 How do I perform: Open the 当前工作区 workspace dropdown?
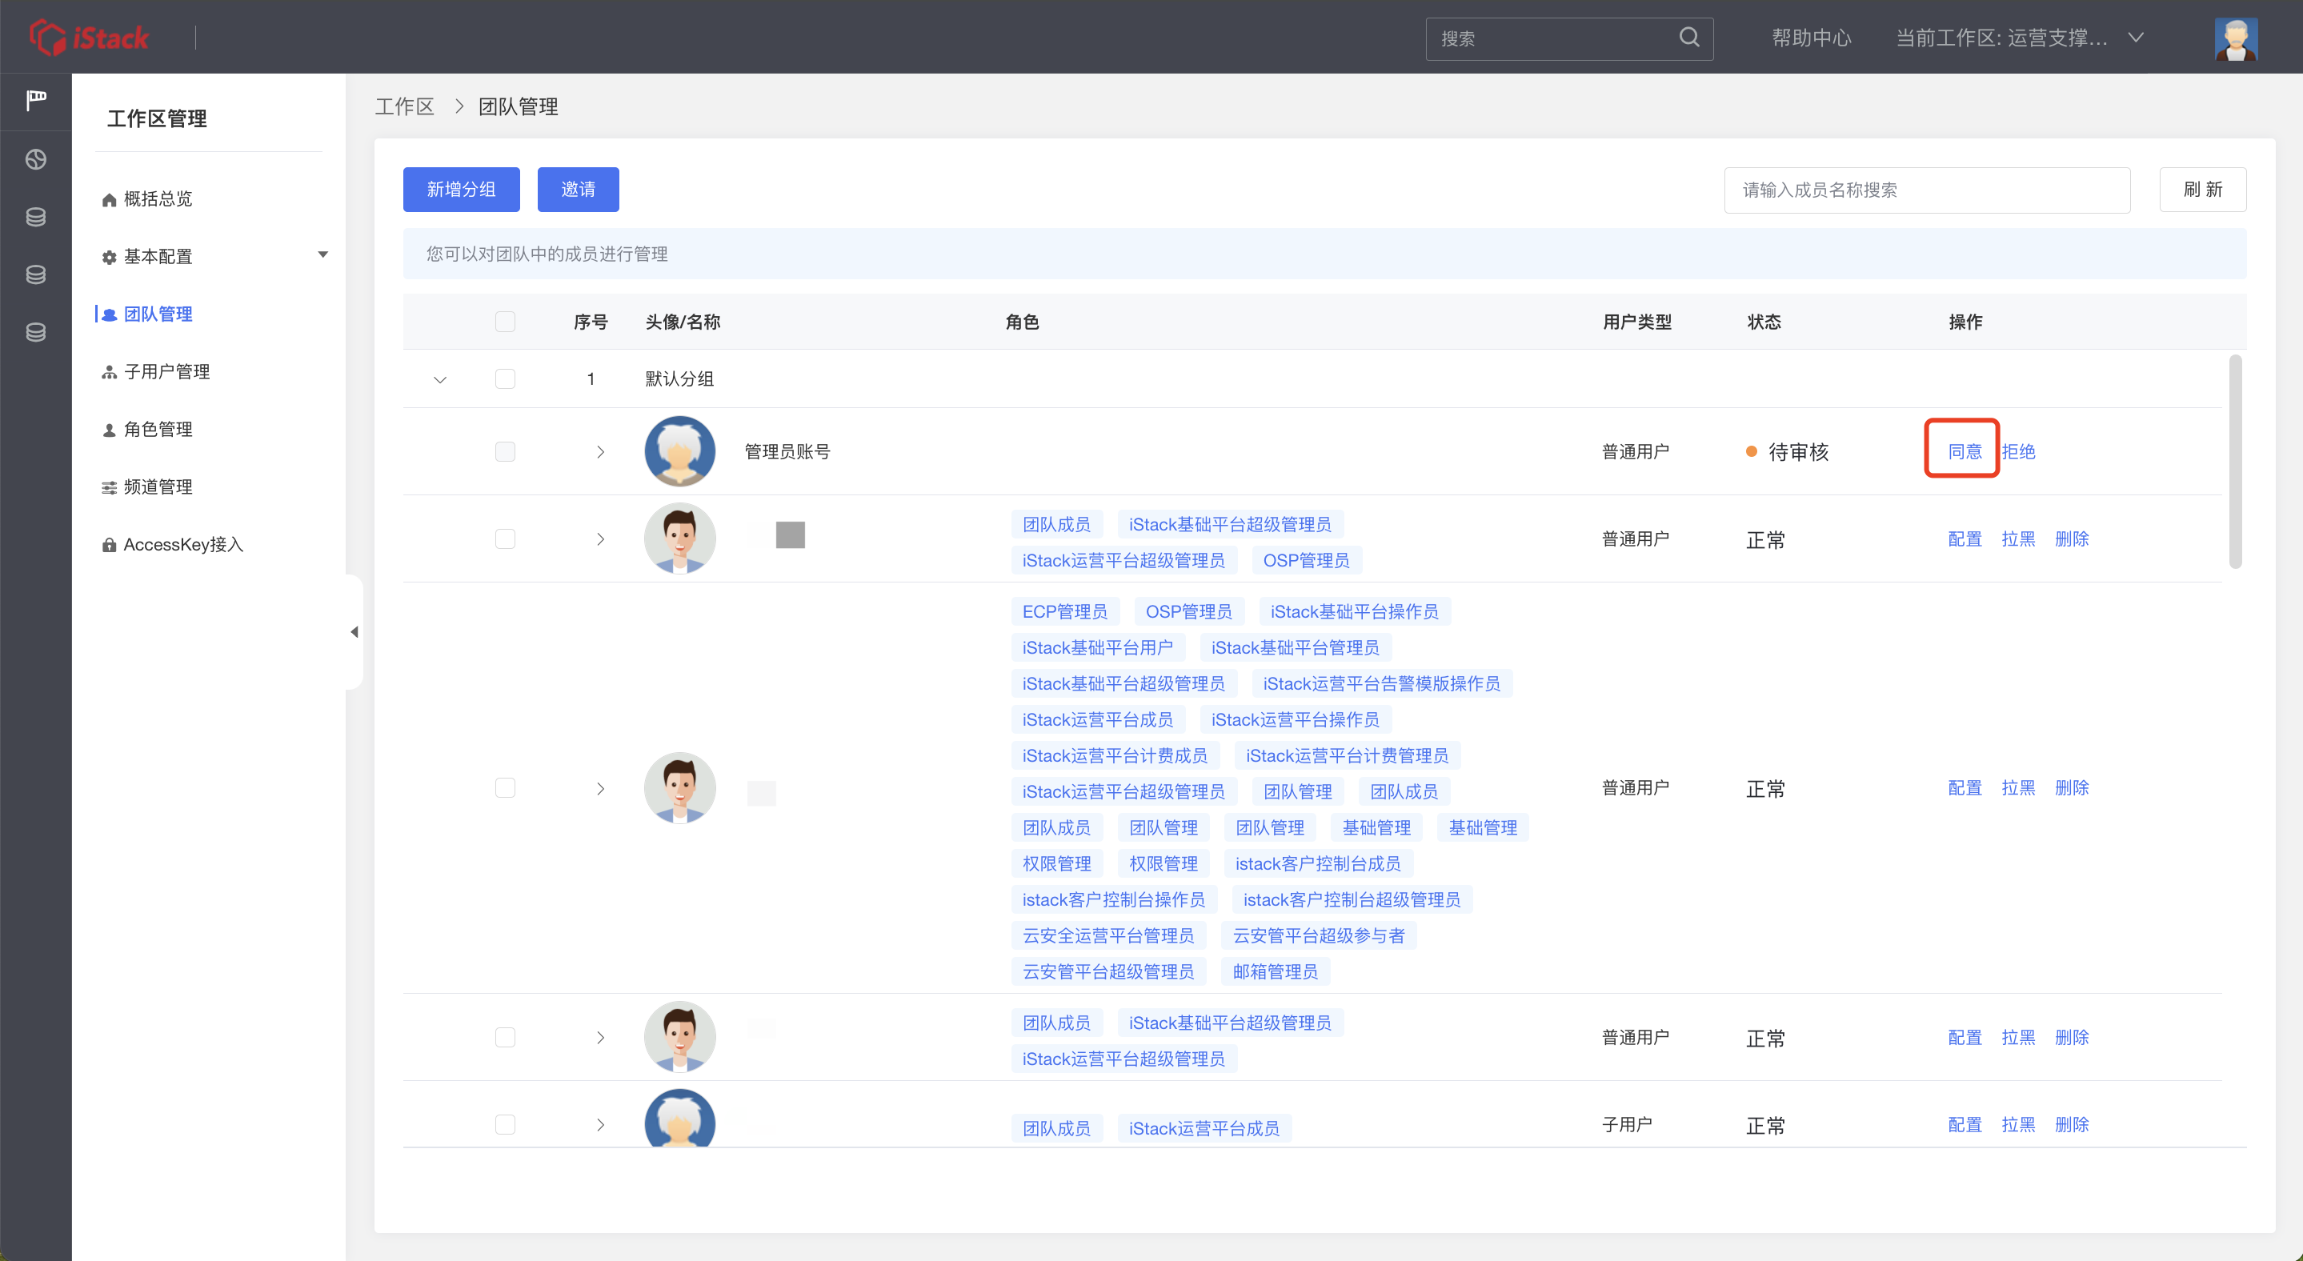pos(2020,38)
